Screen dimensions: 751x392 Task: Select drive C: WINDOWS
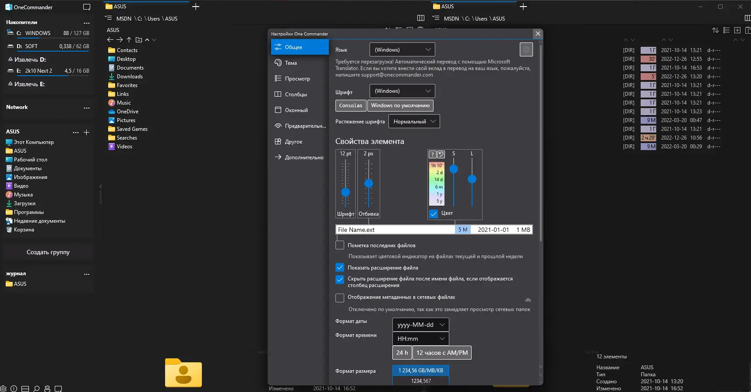click(48, 33)
